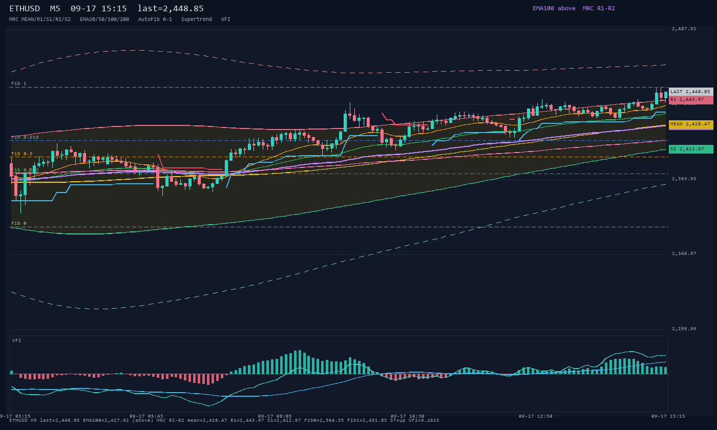Screen dimensions: 717x430
Task: Click the EMA100 above status text
Action: [x=554, y=8]
